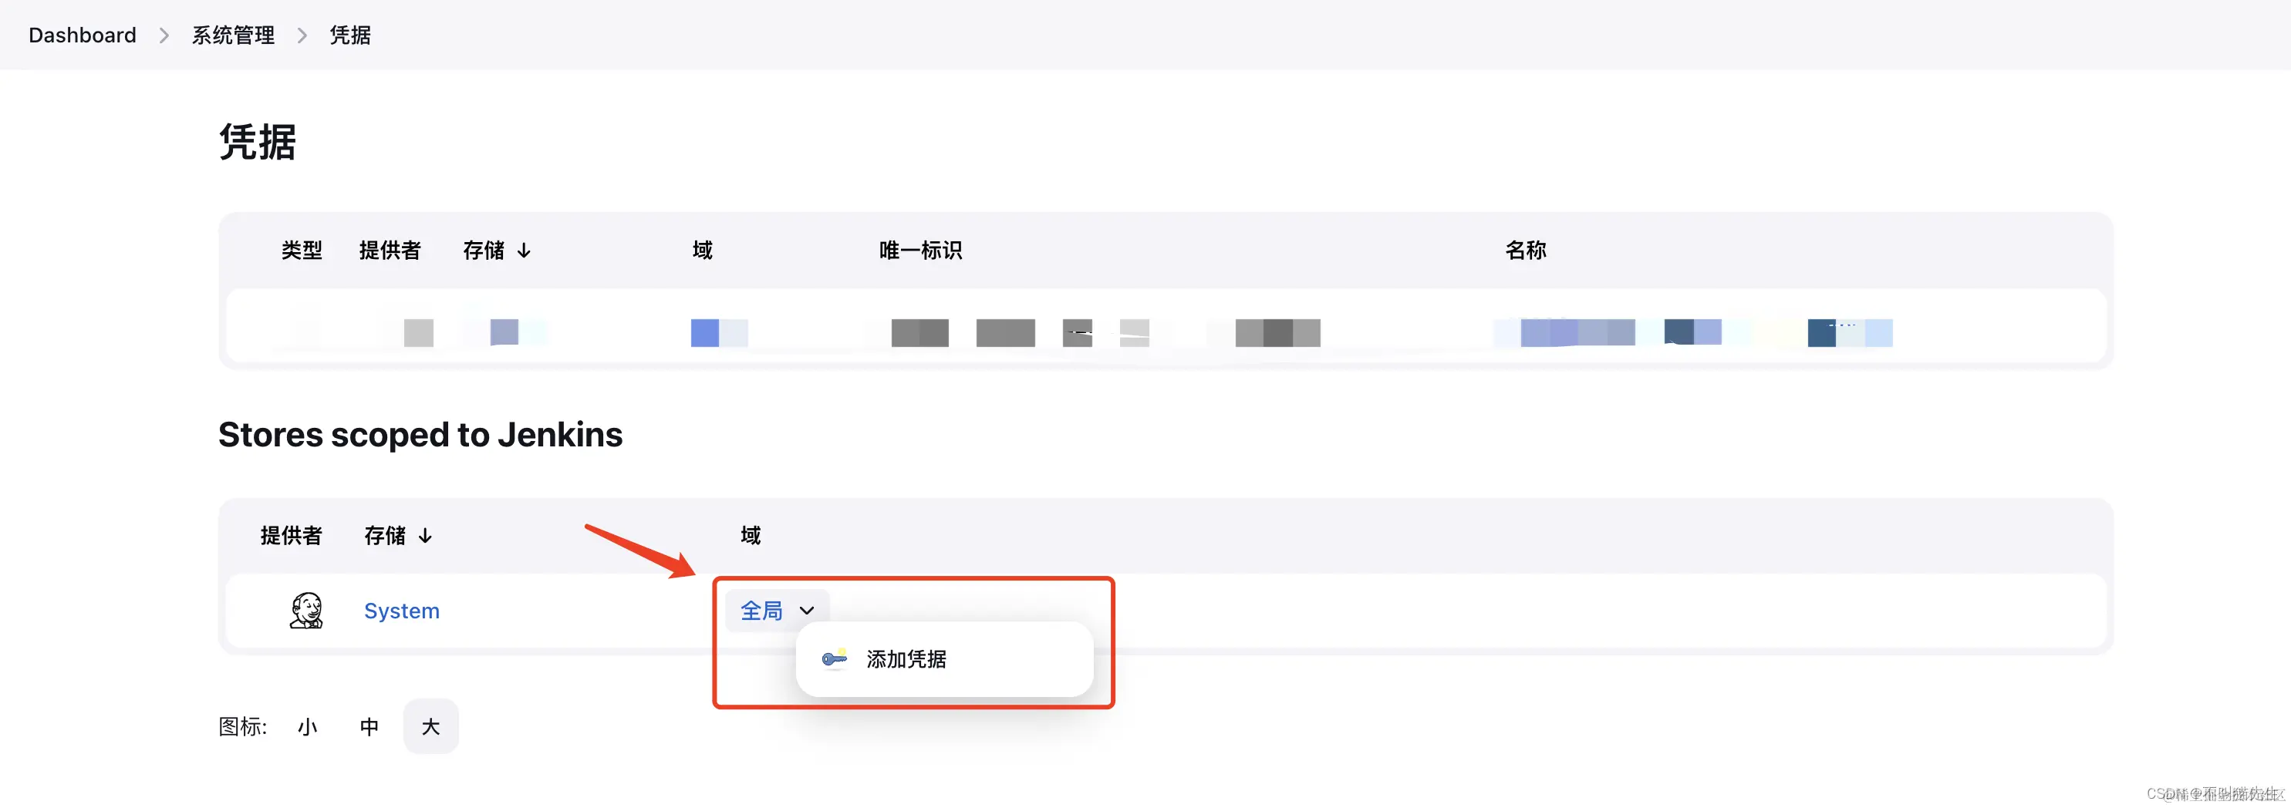Viewport: 2291px width, 808px height.
Task: Select 大 icon size option
Action: [x=430, y=726]
